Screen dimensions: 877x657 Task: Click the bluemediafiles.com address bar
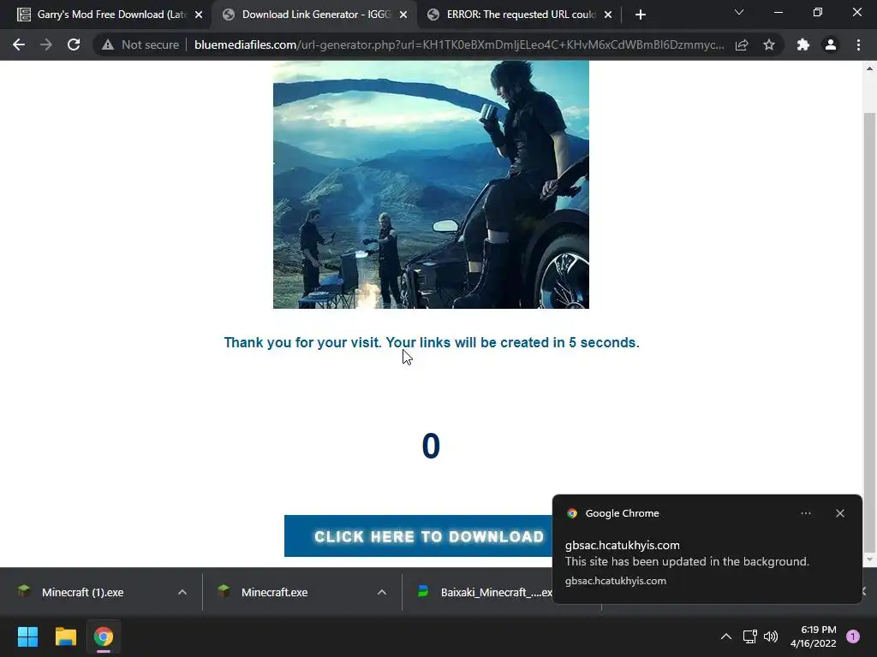(459, 44)
